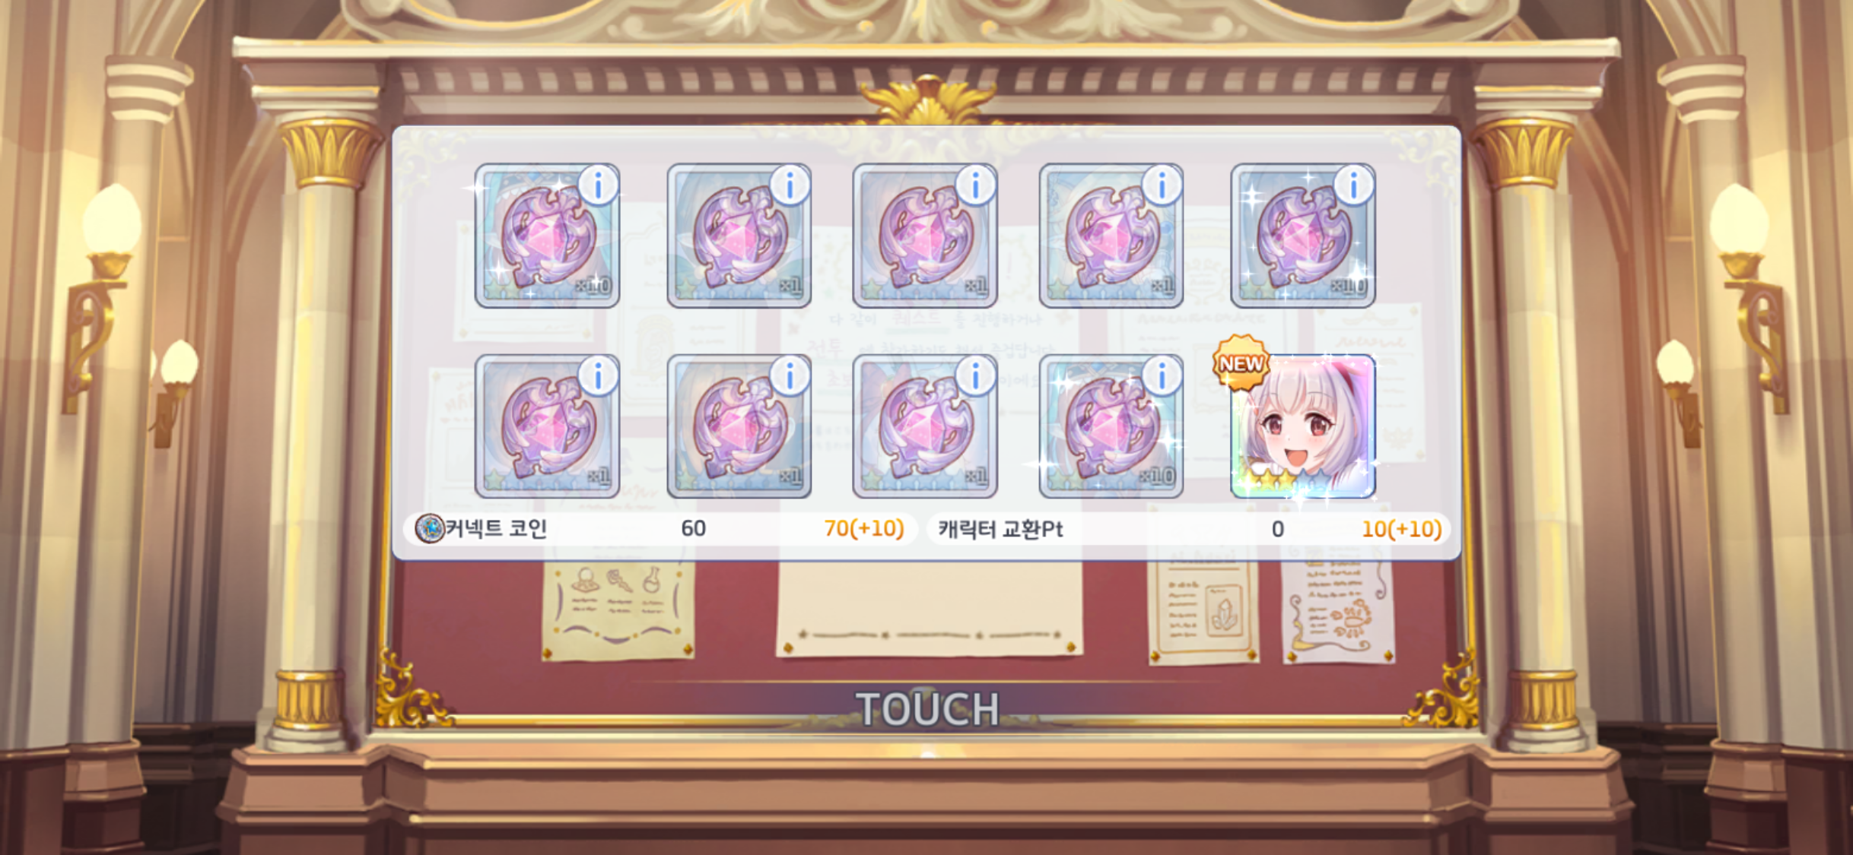Click the Connect Coin icon

point(430,527)
